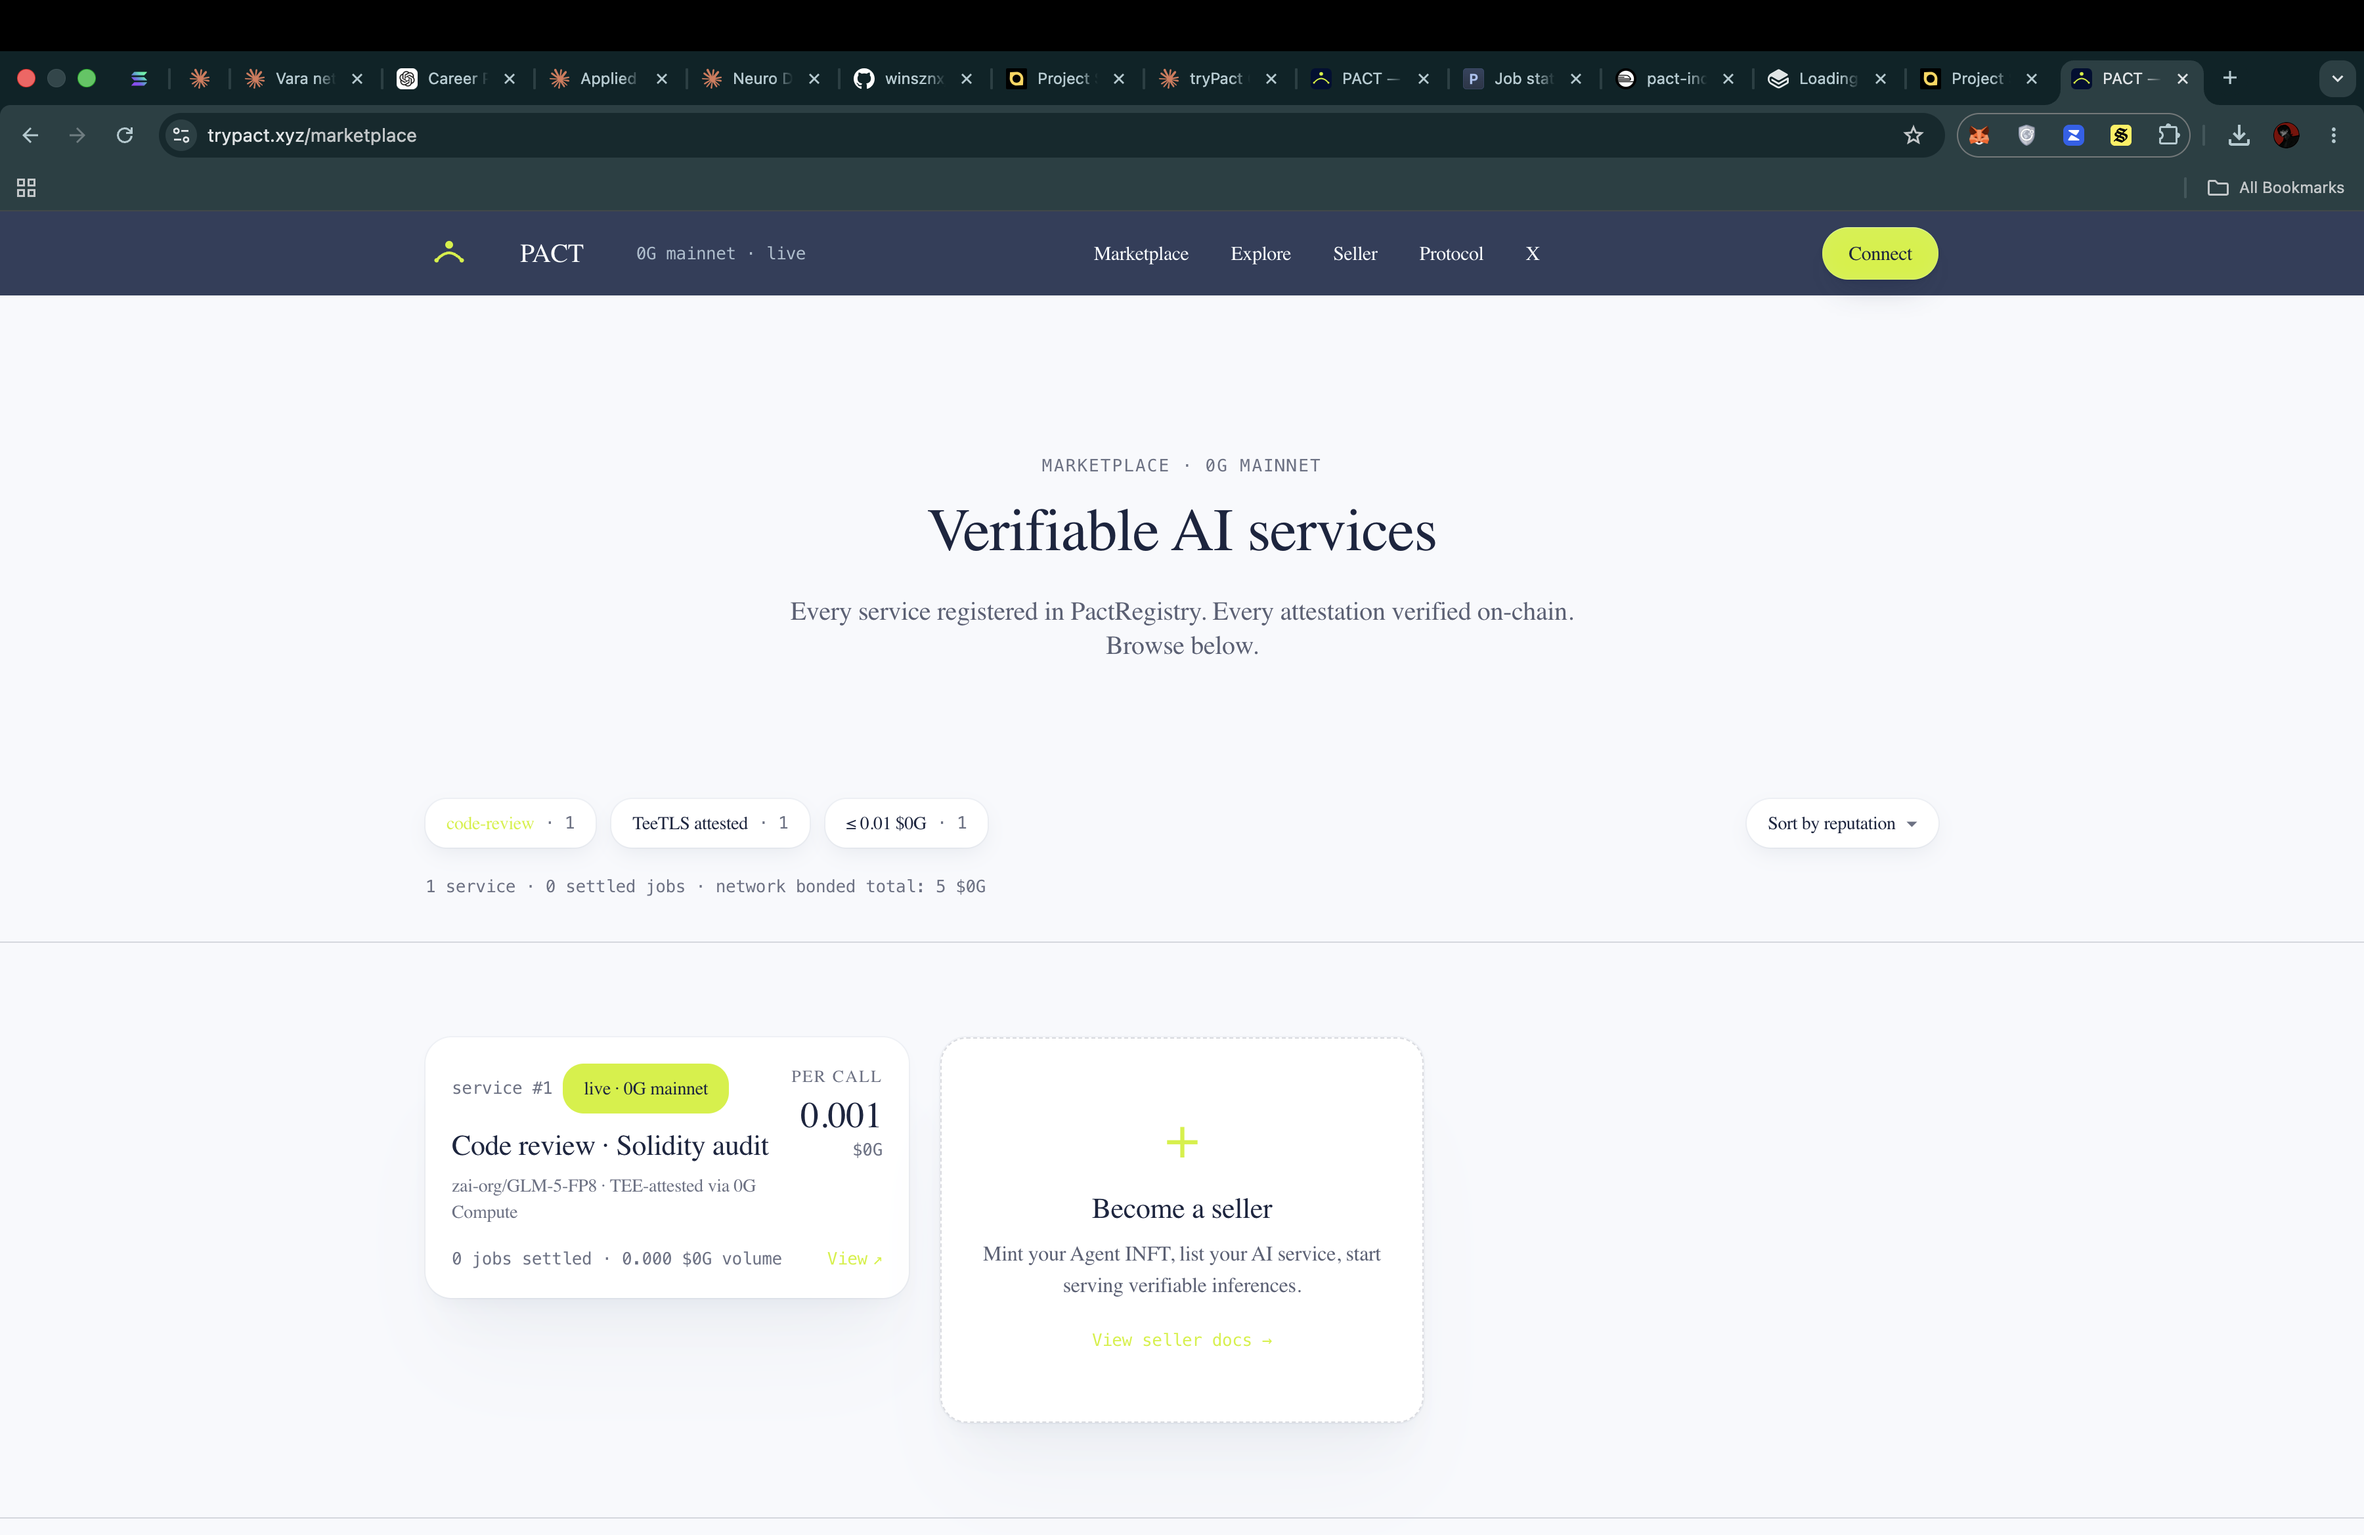Expand the tab search dropdown

(x=2337, y=78)
